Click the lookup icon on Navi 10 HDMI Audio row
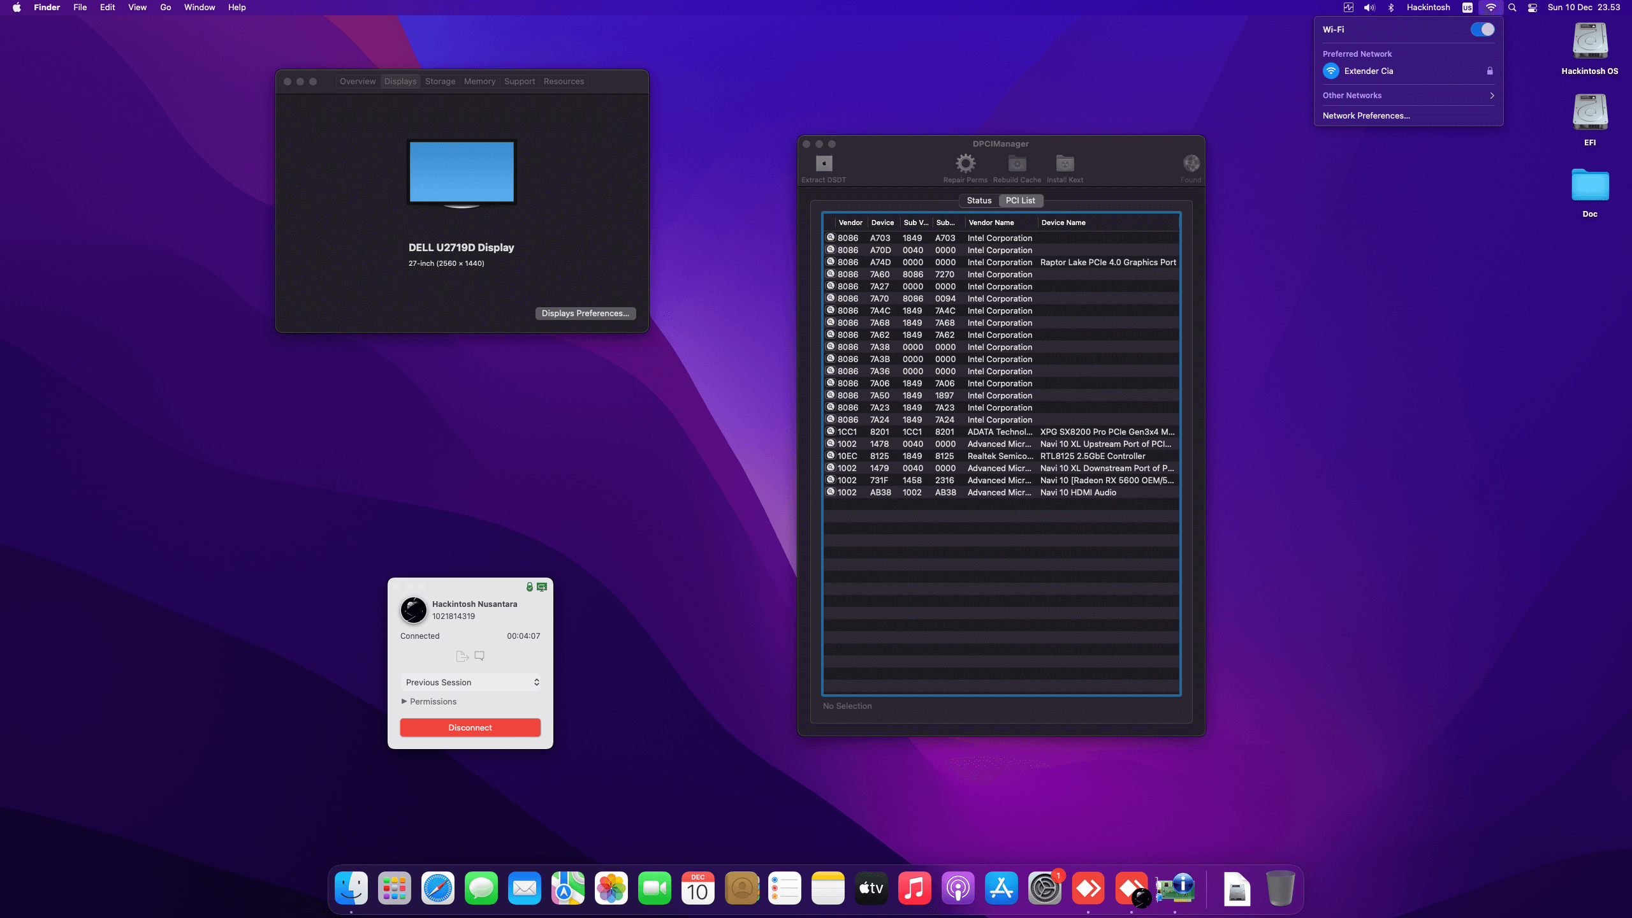1632x918 pixels. coord(831,492)
